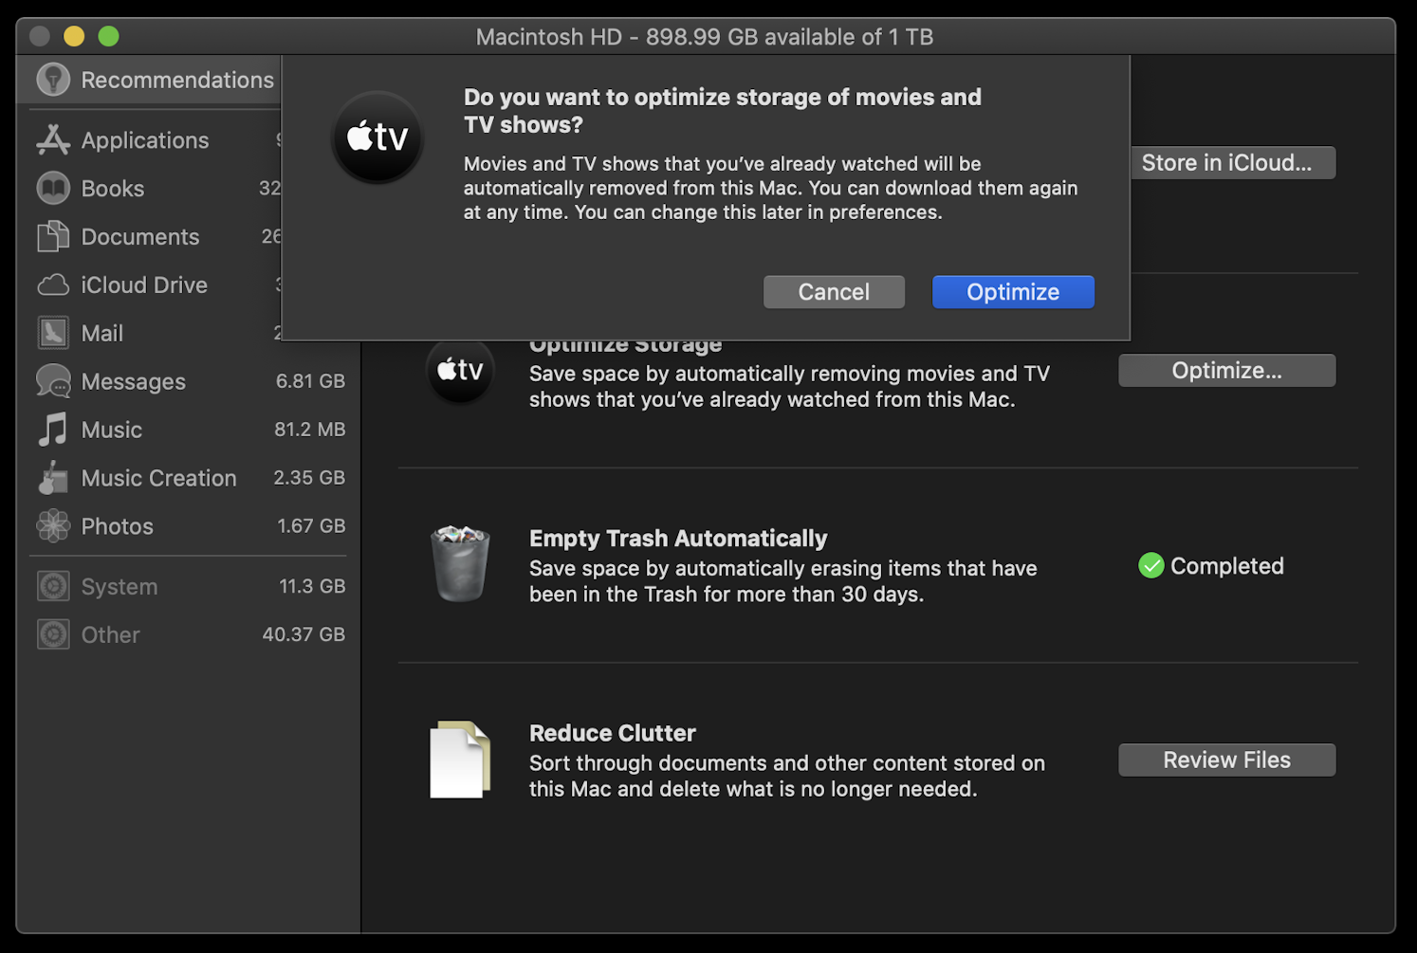Image resolution: width=1417 pixels, height=953 pixels.
Task: Cancel the optimize storage dialog
Action: [x=834, y=292]
